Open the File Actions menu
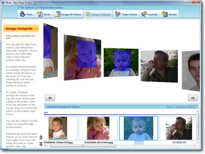205x154 pixels. point(26,8)
